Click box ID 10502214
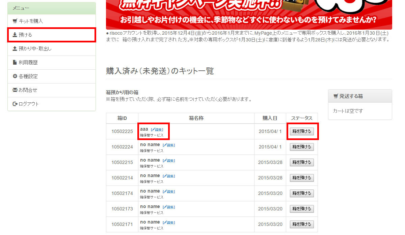Screen dimensions: 405x235 coord(122,178)
